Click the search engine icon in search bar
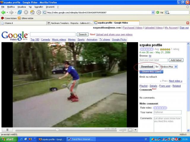 tap(167, 12)
